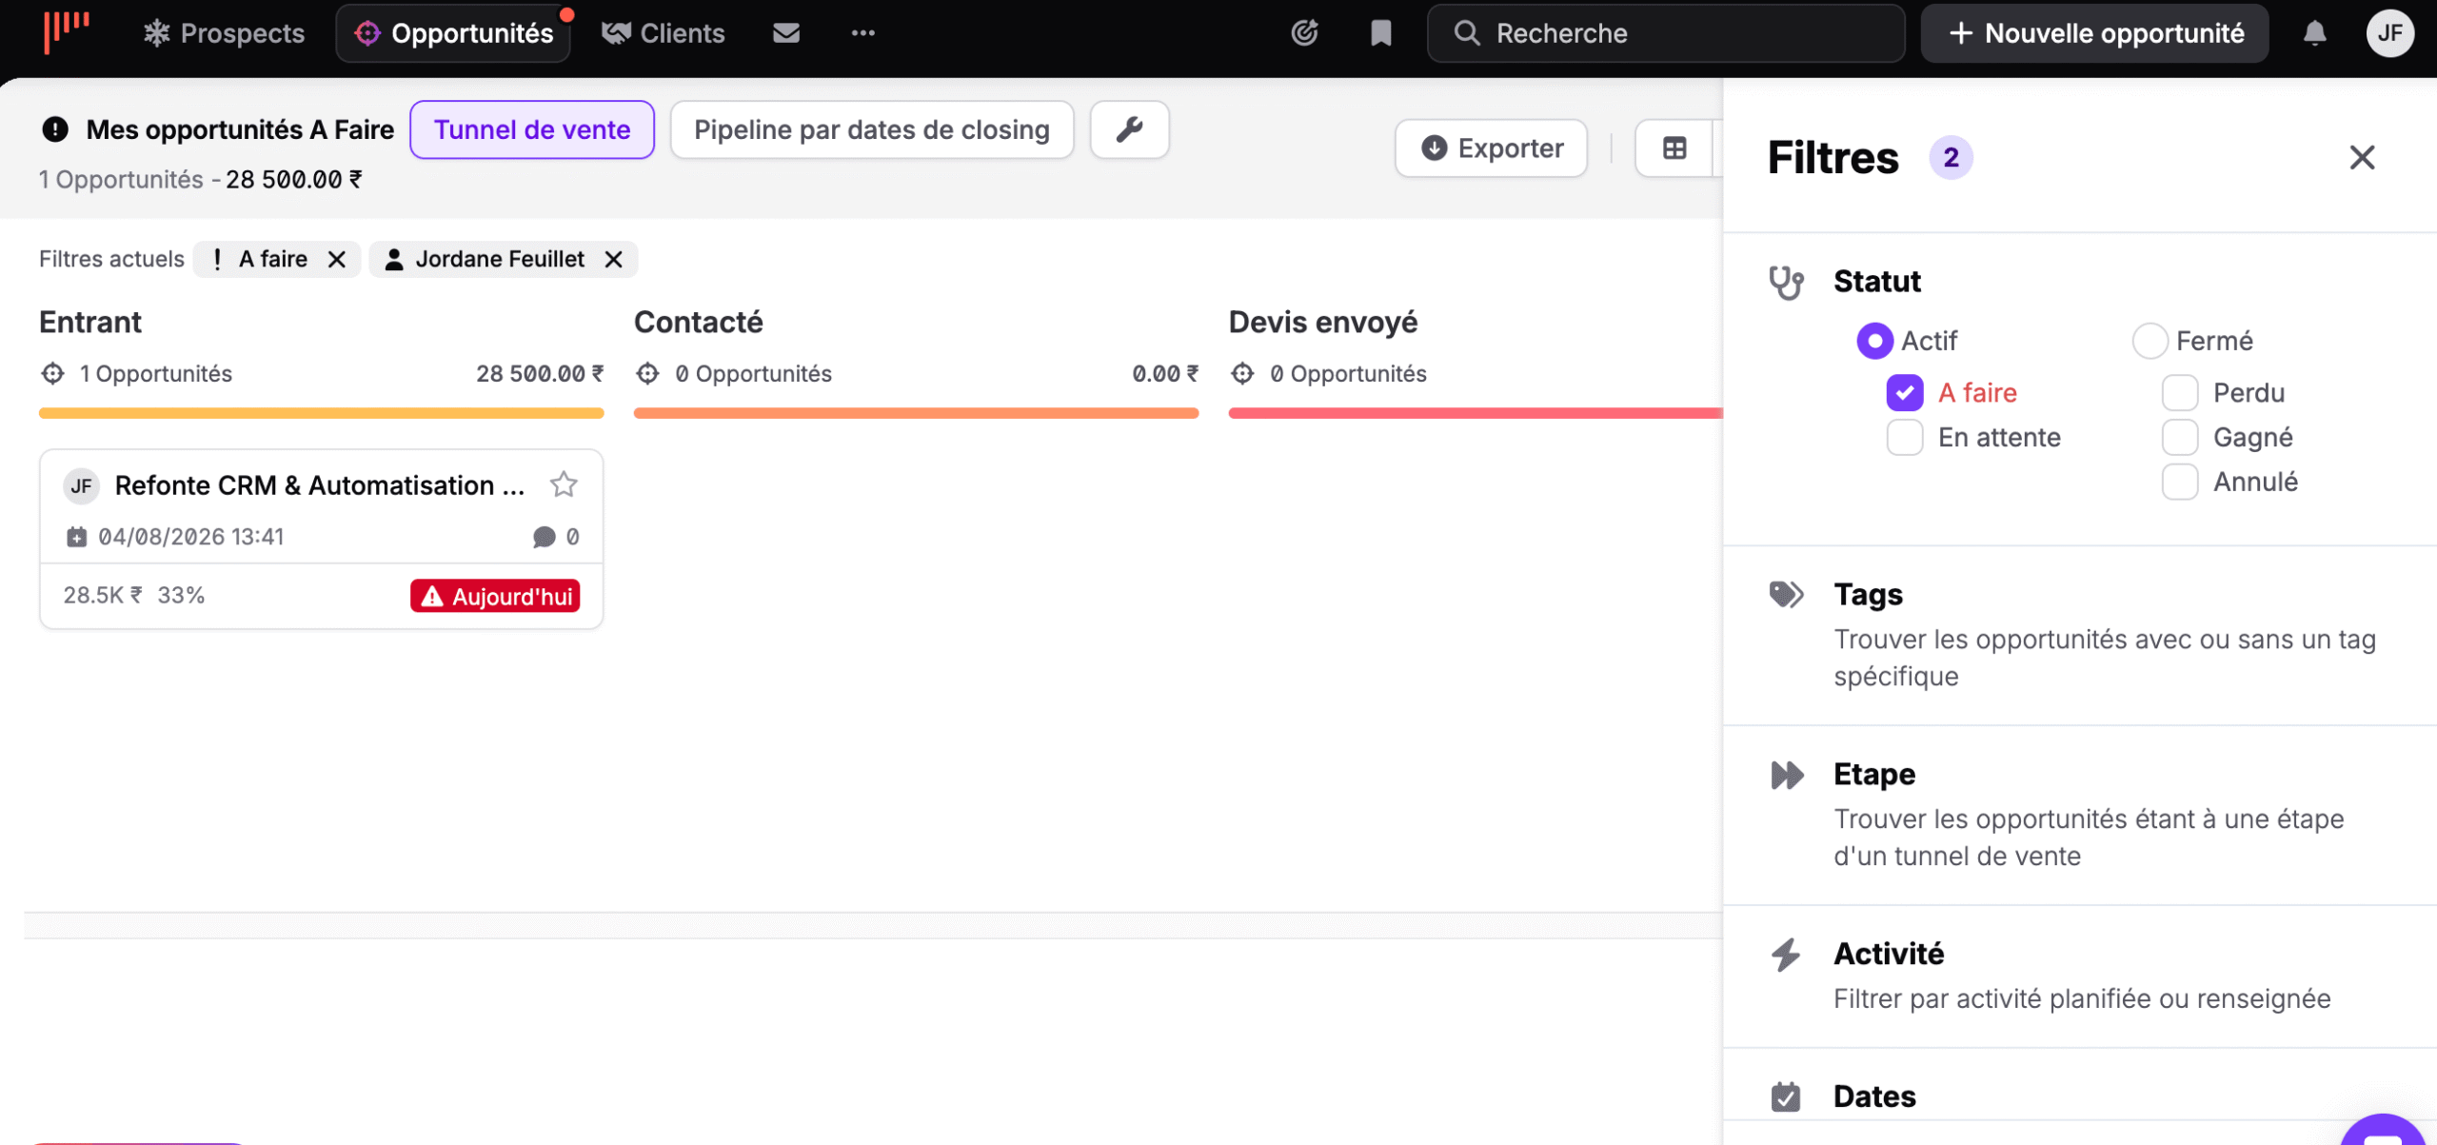Go to the Clients tab
Viewport: 2437px width, 1145px height.
pos(663,33)
